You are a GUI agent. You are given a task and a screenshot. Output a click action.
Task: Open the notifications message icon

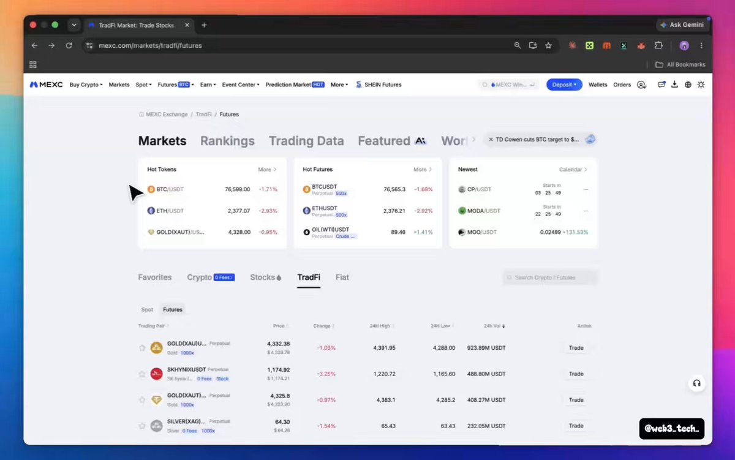pos(661,85)
